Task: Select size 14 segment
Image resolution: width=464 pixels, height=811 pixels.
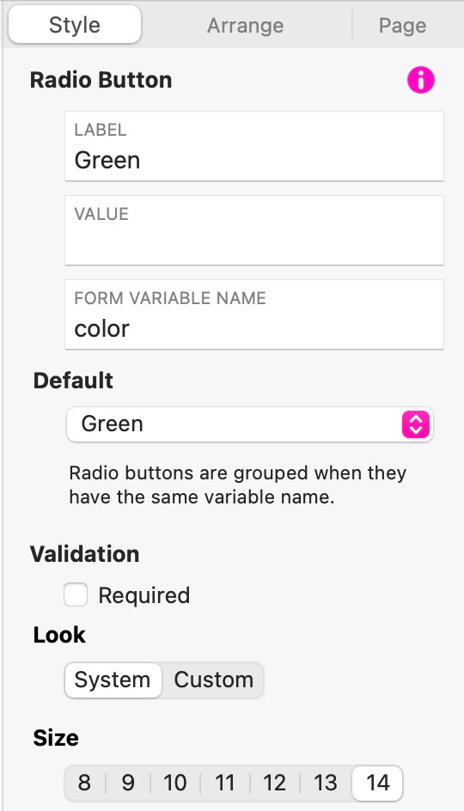Action: 377,783
